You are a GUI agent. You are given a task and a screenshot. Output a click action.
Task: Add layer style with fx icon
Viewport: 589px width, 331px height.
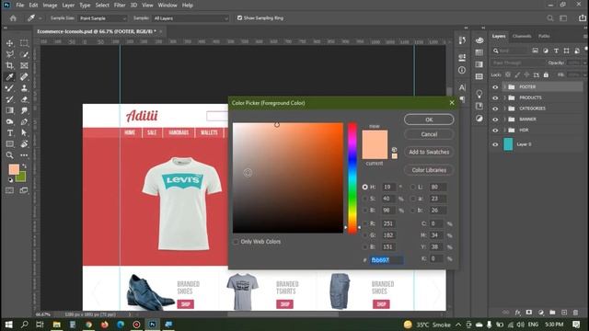tap(517, 313)
